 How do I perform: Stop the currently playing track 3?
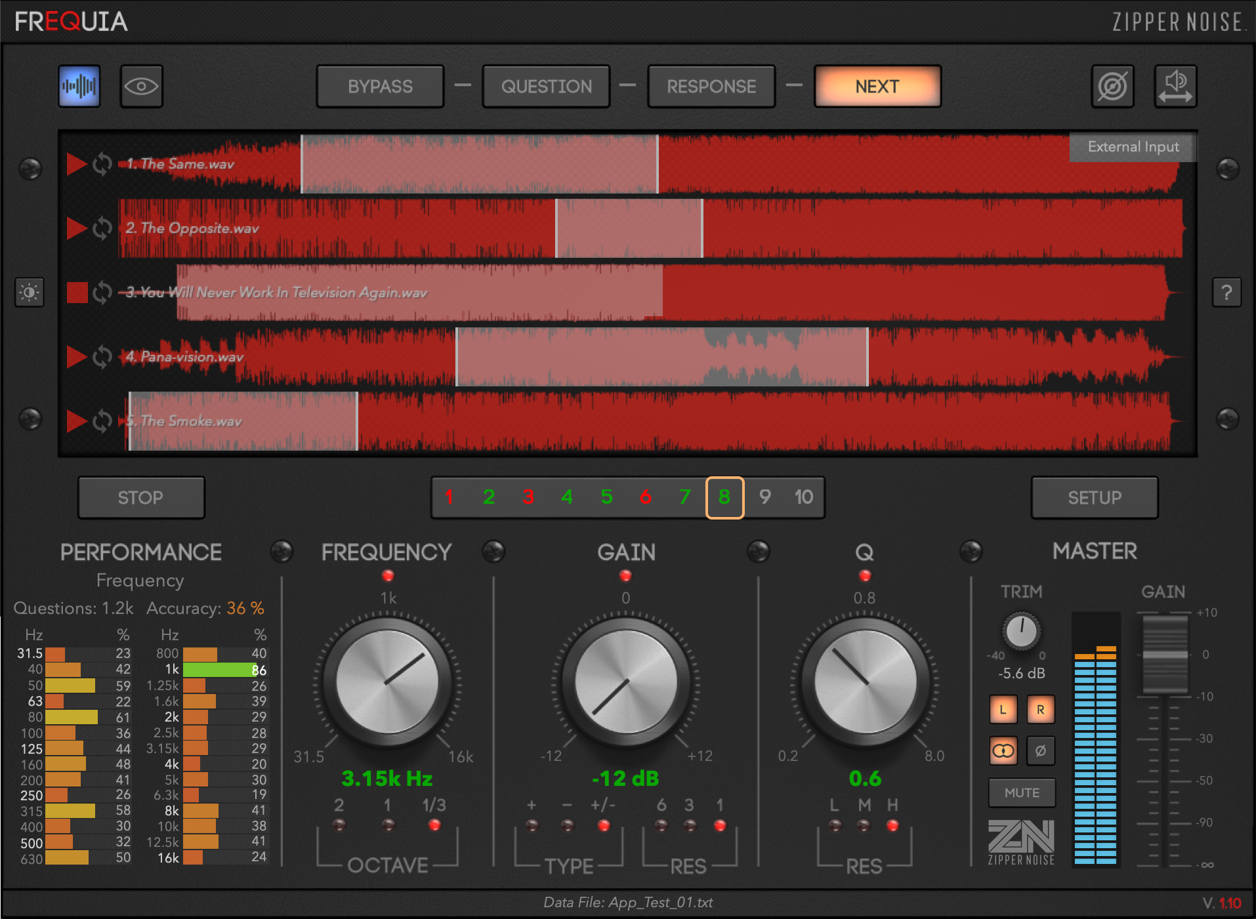point(77,293)
